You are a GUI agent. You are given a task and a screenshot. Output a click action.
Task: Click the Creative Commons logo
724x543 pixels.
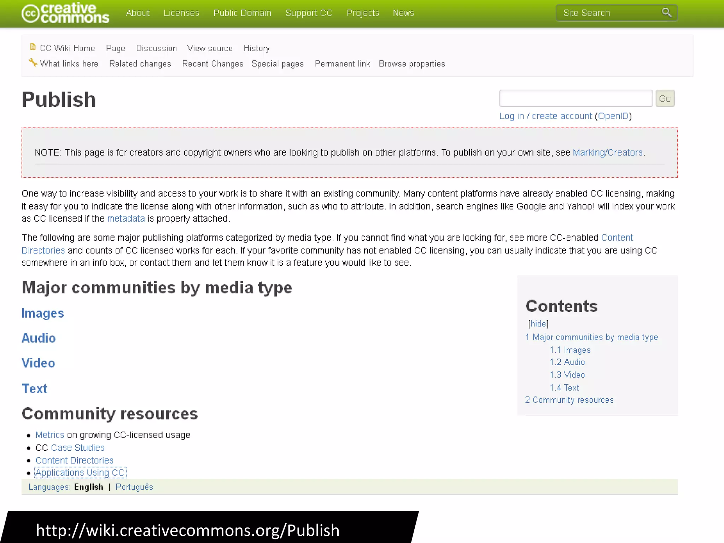[65, 13]
